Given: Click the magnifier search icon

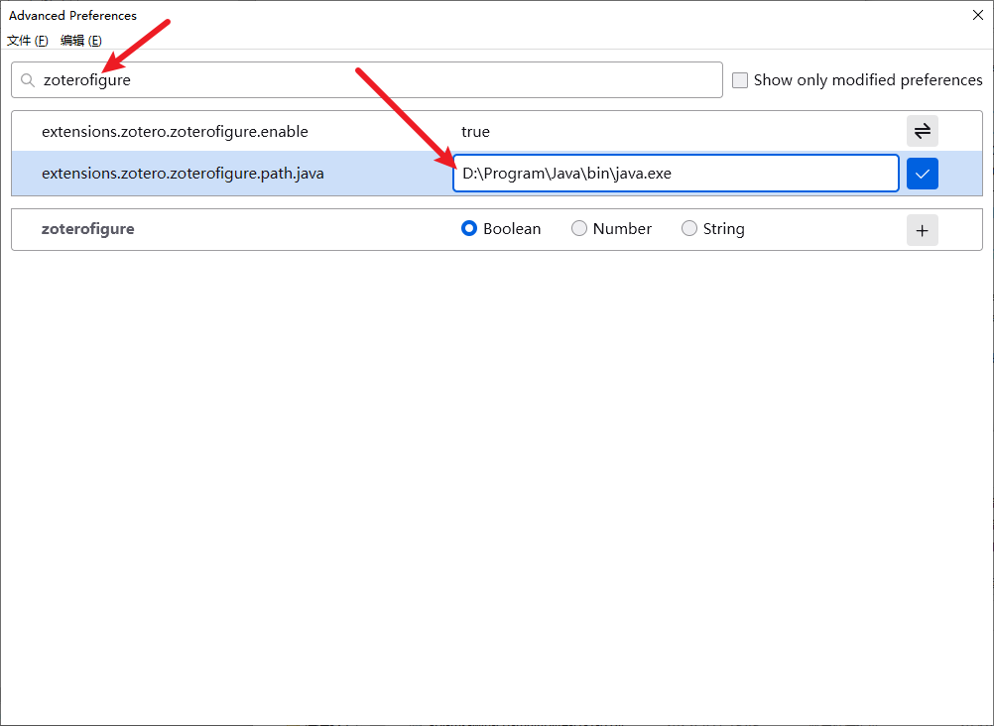Looking at the screenshot, I should (28, 80).
